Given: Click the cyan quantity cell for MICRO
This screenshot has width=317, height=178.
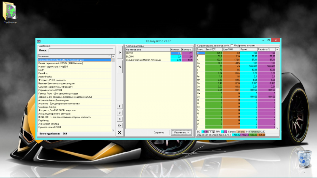Looking at the screenshot, I should 176,53.
